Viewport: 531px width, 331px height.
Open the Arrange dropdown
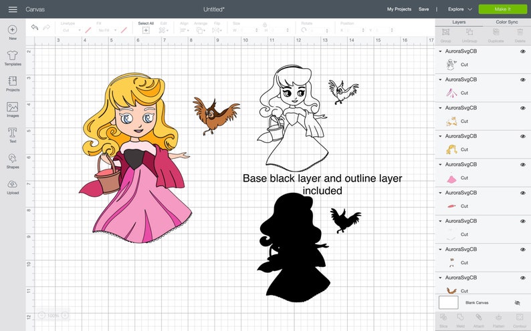pyautogui.click(x=201, y=31)
